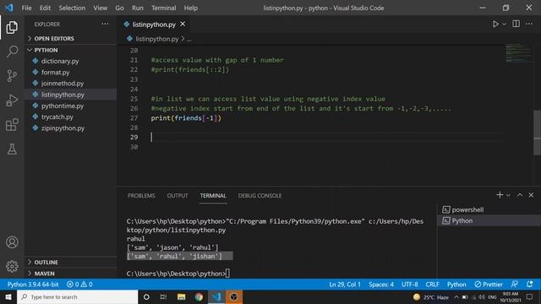
Task: Open Explorer views and more actions ellipsis
Action: [x=105, y=24]
